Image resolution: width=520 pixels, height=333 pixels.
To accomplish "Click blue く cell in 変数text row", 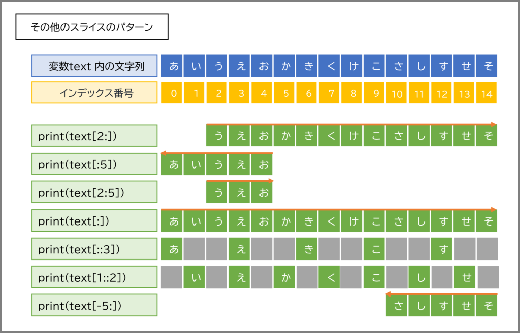I will pos(329,66).
